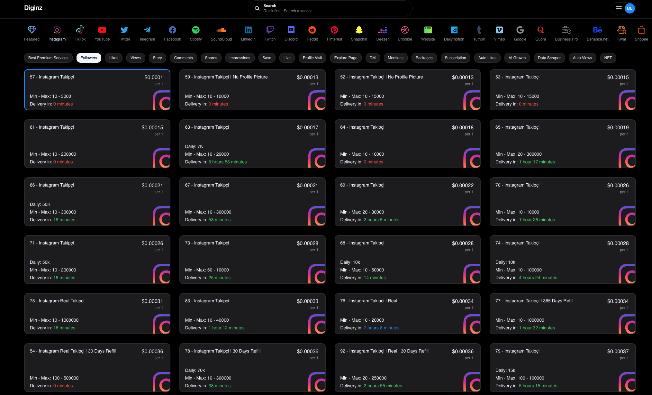This screenshot has width=652, height=395.
Task: Open the Shopee bag icon
Action: 641,30
